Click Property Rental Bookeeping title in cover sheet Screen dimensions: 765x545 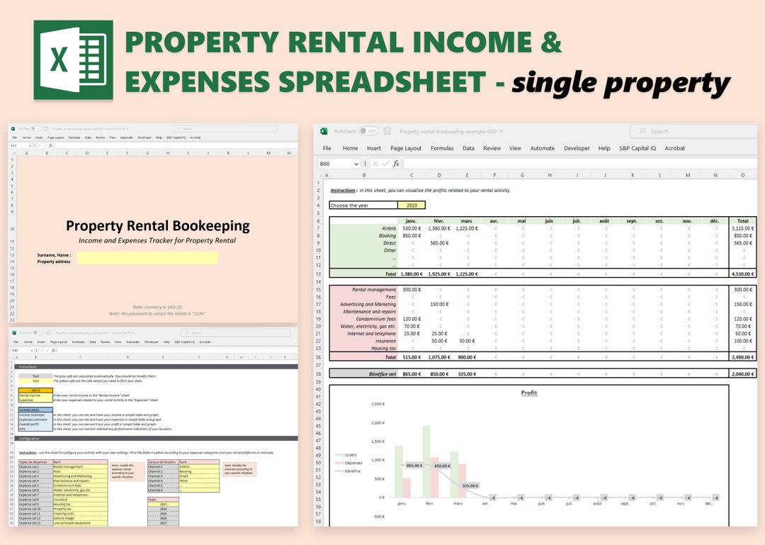[x=157, y=225]
